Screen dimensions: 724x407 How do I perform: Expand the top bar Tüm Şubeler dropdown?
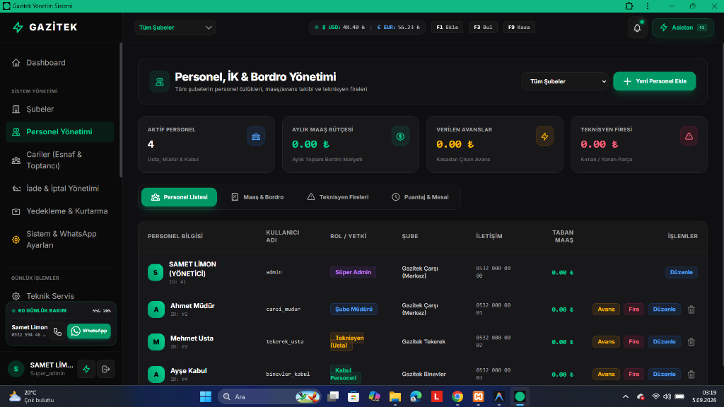click(x=175, y=28)
